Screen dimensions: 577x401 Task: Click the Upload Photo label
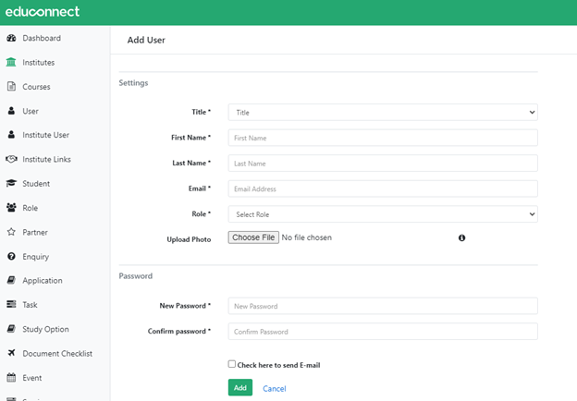click(x=189, y=239)
